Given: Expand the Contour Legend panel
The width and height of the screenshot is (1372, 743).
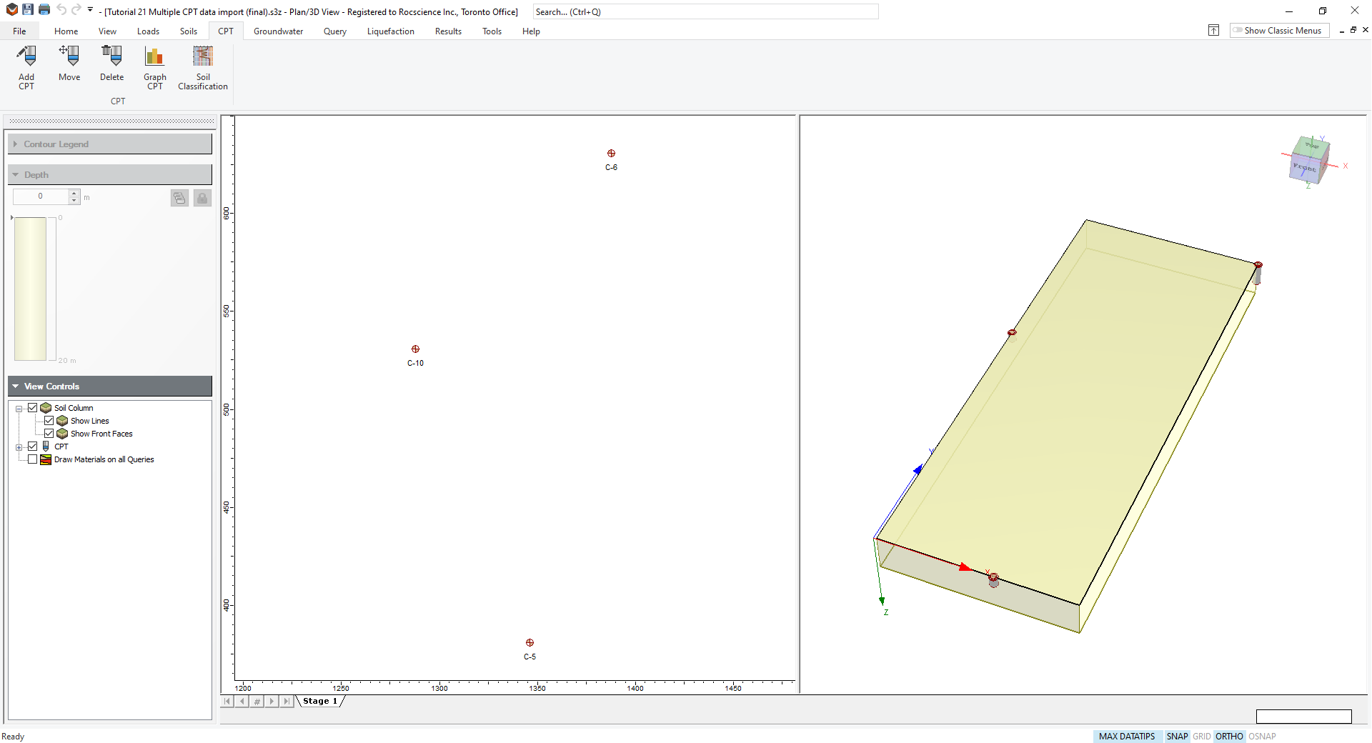Looking at the screenshot, I should (16, 144).
